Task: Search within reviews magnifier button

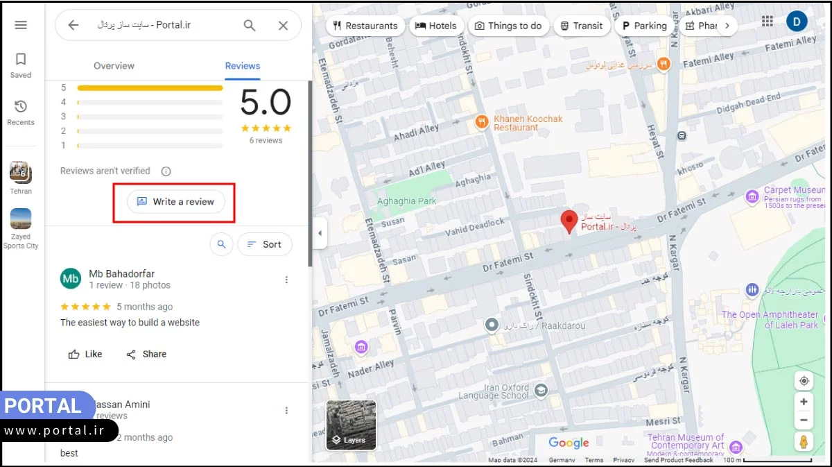Action: 221,244
